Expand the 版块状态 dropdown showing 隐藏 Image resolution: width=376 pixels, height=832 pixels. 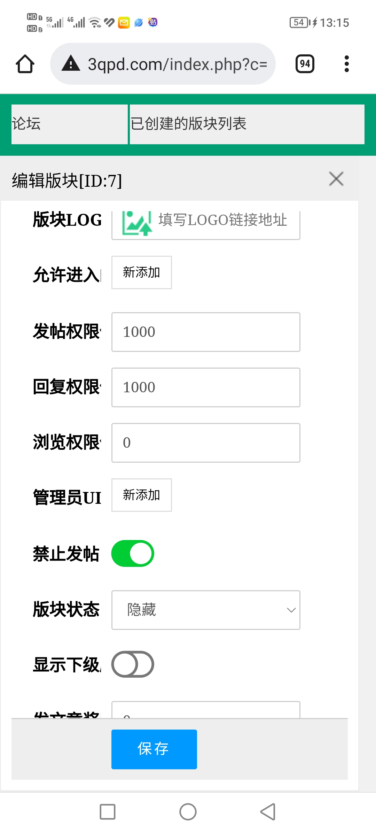(206, 610)
